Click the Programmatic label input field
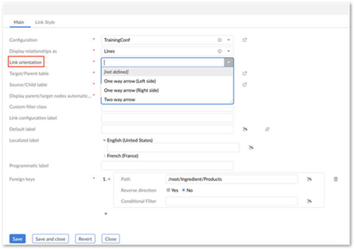Screen dimensions: 354x249 tap(168, 166)
